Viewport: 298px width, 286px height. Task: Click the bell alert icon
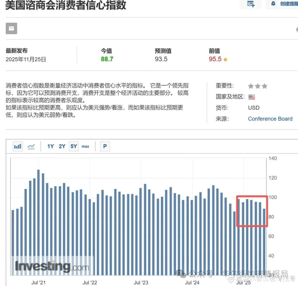click(273, 3)
